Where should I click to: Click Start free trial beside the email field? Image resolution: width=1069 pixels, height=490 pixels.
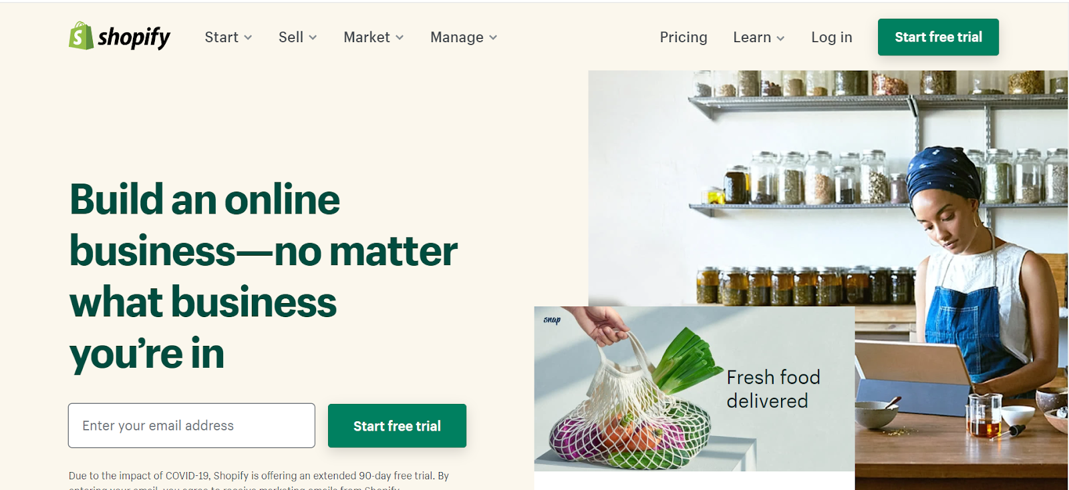(x=397, y=426)
